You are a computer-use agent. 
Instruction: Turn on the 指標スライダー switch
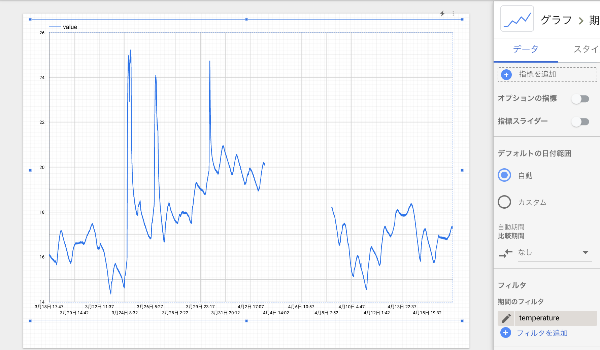pos(580,121)
